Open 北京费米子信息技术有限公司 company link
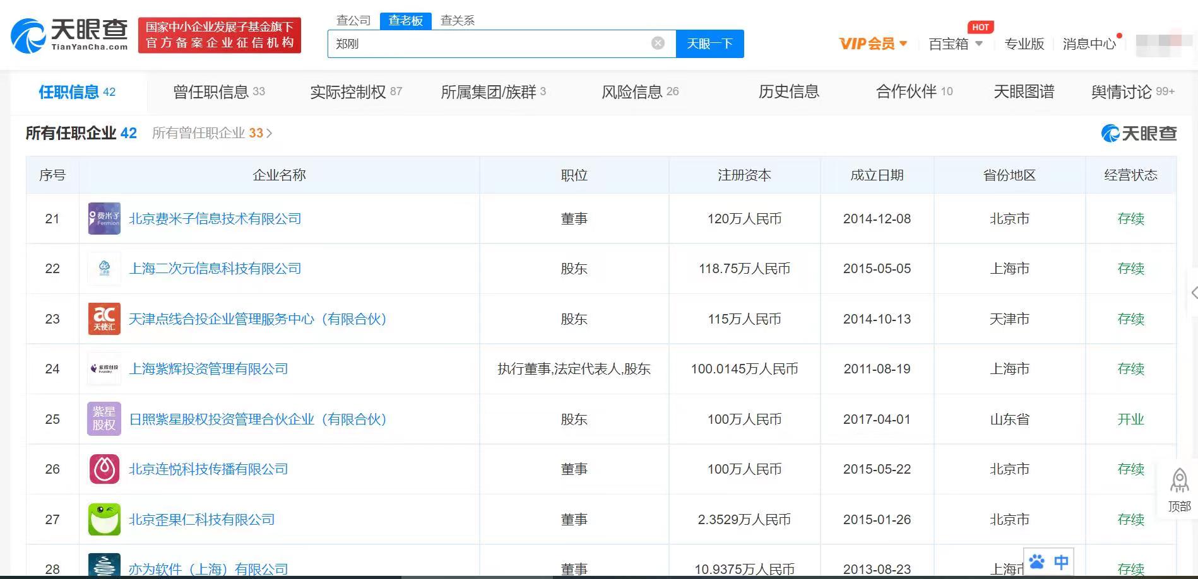 pyautogui.click(x=215, y=219)
